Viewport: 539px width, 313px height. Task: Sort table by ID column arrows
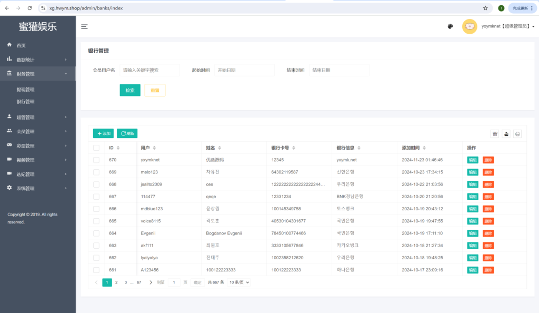[118, 148]
